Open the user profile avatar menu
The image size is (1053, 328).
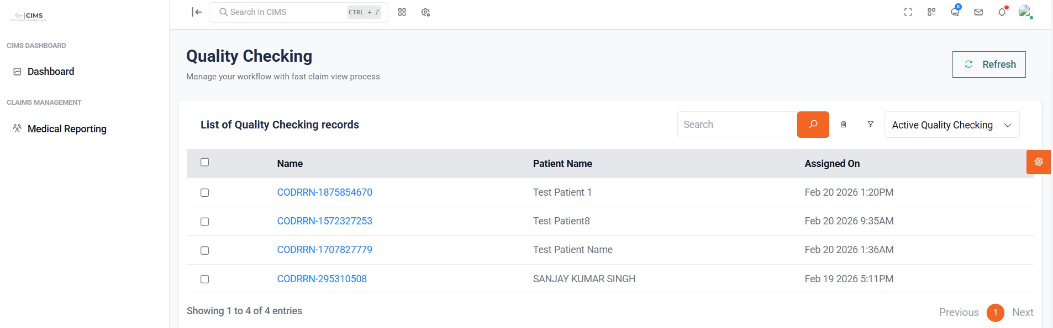pyautogui.click(x=1025, y=12)
